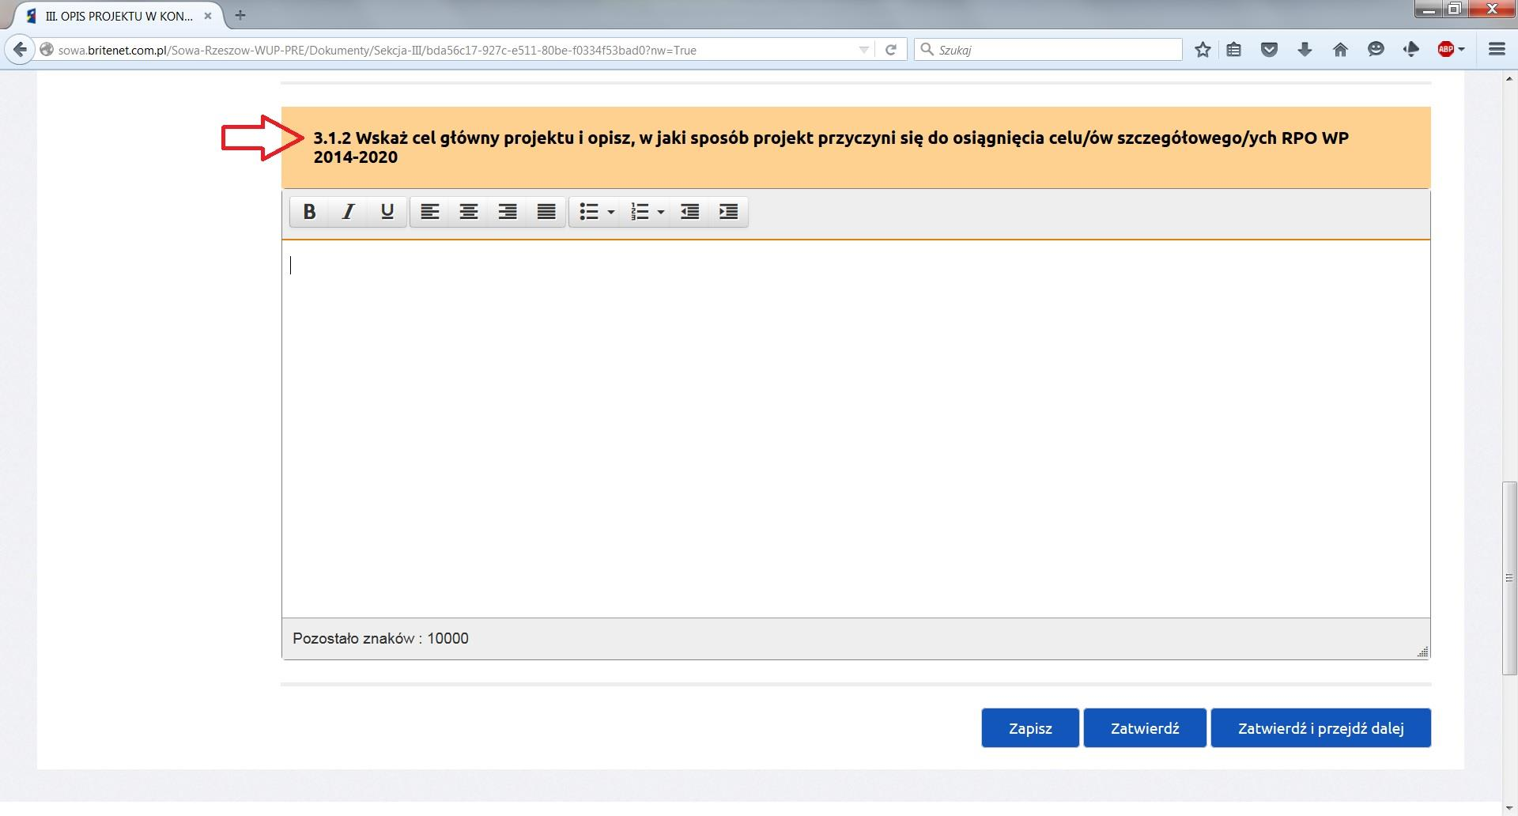Viewport: 1518px width, 816px height.
Task: Reload the page with refresh icon
Action: coord(891,50)
